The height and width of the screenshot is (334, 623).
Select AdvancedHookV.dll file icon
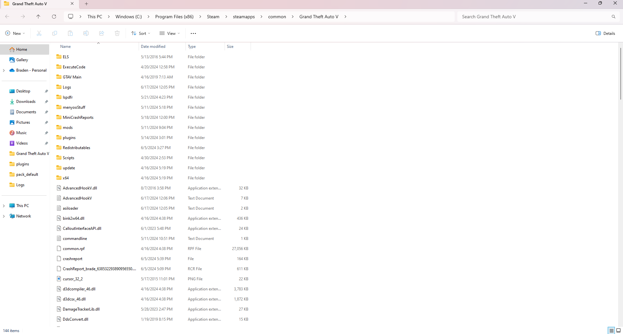pos(59,188)
